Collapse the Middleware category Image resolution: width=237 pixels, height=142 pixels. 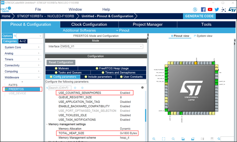(22, 77)
